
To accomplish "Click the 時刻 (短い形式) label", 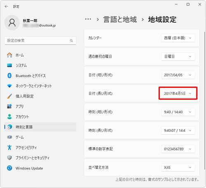I will 101,112.
